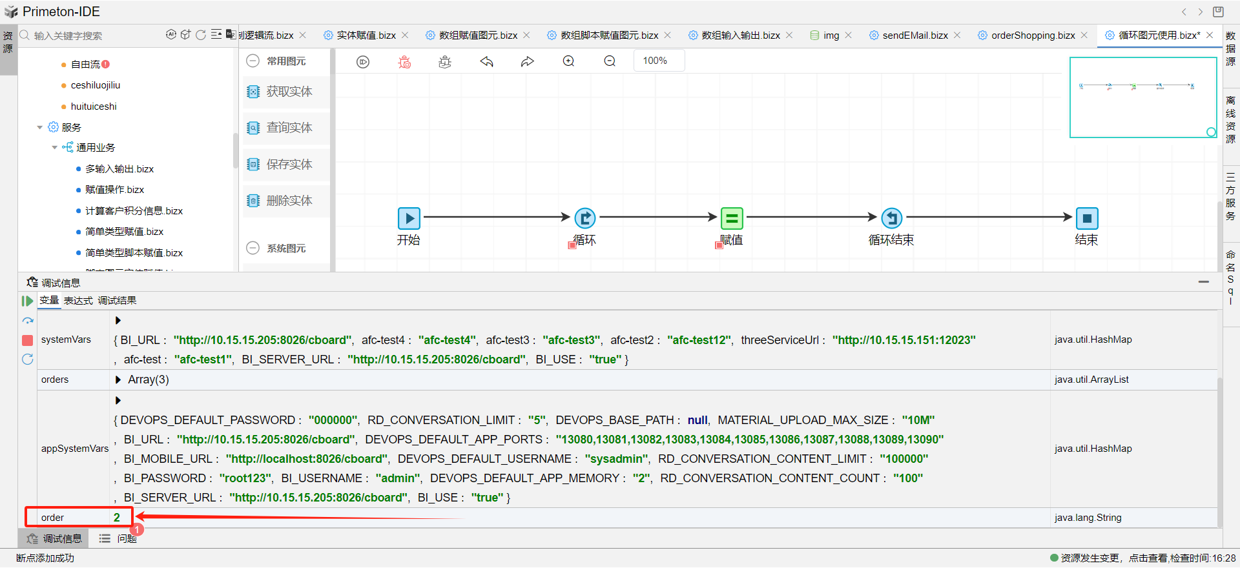Toggle breakpoint marker on 循环 node

[x=572, y=245]
